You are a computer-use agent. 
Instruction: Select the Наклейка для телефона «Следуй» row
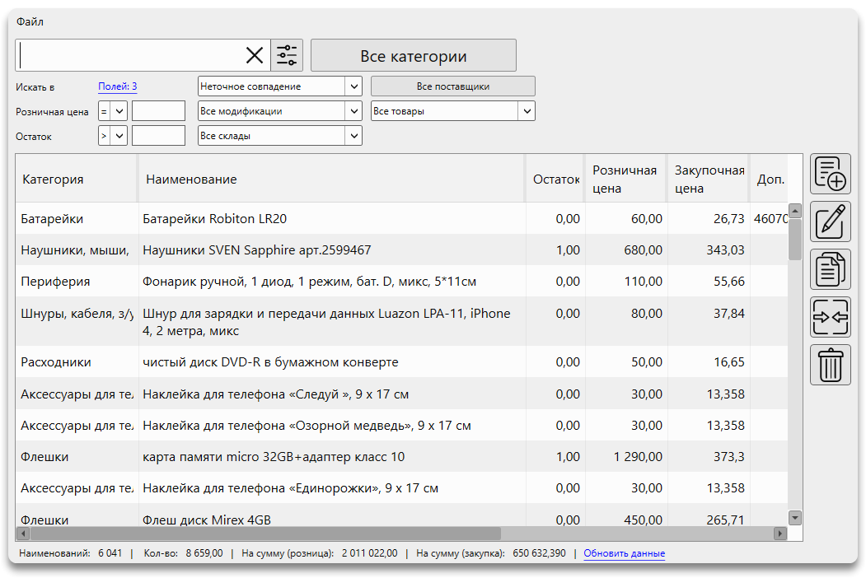coord(401,394)
